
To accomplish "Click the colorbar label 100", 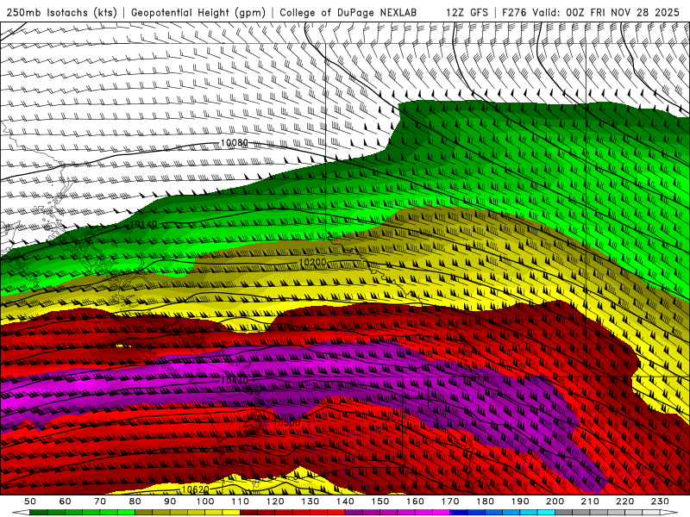I will click(205, 501).
